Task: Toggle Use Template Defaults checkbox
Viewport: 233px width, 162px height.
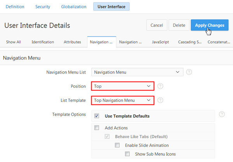Action: pyautogui.click(x=97, y=116)
